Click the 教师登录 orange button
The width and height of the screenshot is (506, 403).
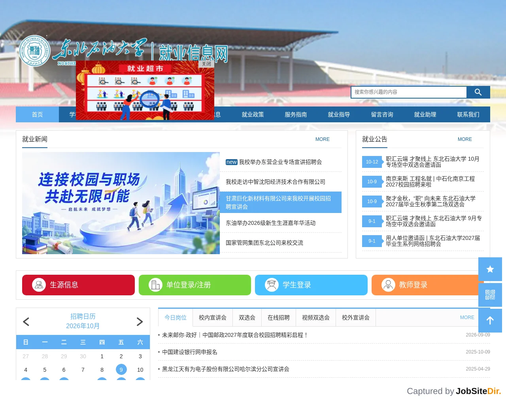click(428, 285)
